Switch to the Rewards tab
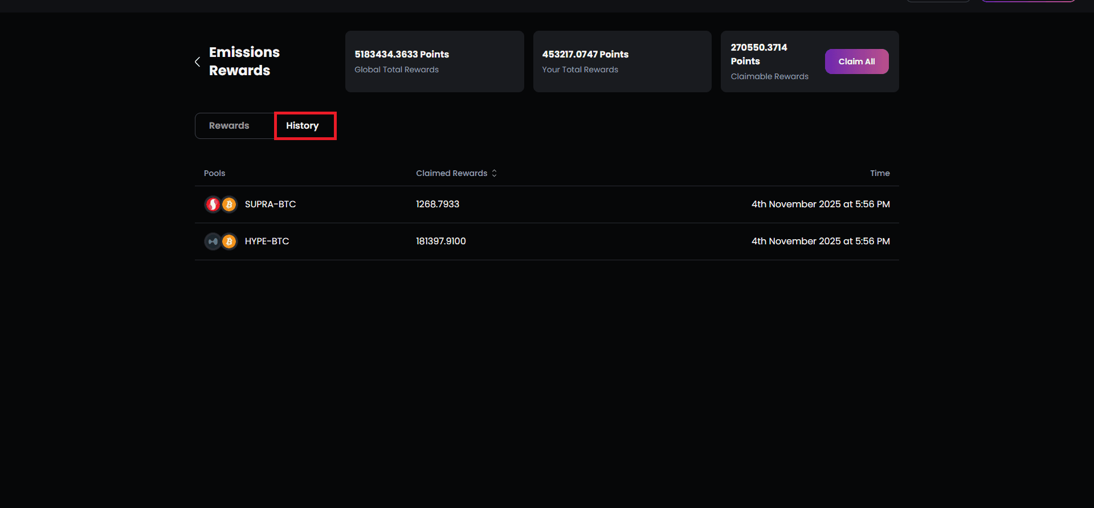The height and width of the screenshot is (508, 1094). [229, 126]
